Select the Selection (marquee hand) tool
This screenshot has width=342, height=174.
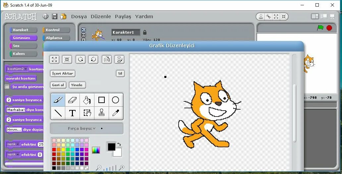87,113
